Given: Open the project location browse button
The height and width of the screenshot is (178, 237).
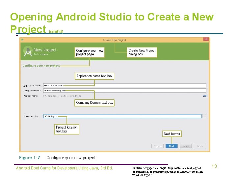Looking at the screenshot, I should pyautogui.click(x=204, y=116).
